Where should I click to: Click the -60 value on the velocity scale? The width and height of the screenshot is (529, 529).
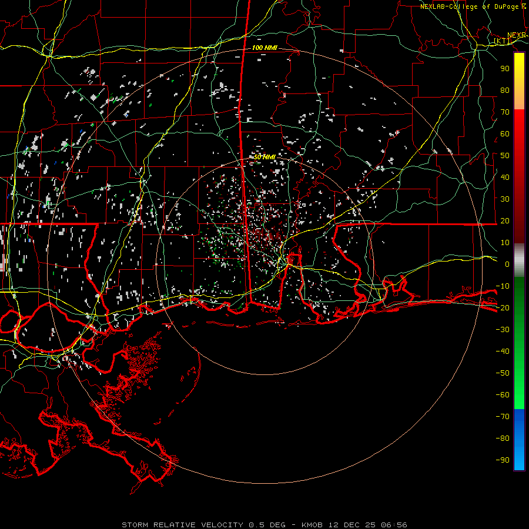(503, 395)
